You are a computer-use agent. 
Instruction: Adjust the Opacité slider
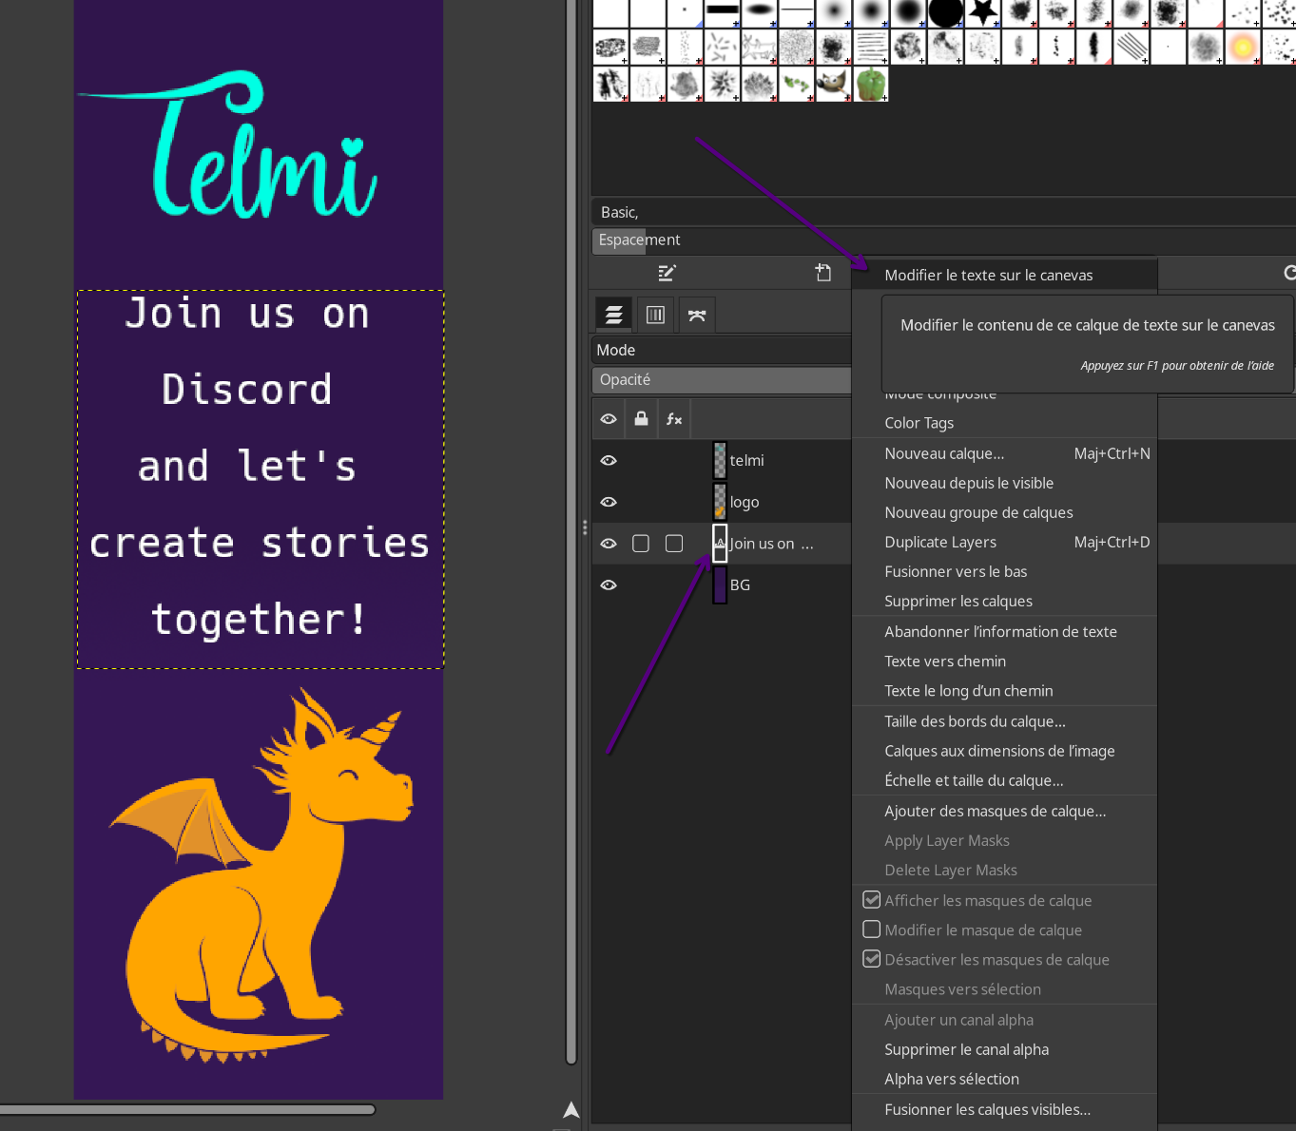coord(721,379)
